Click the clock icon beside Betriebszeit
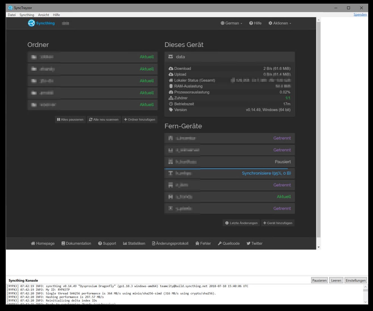 coord(171,104)
